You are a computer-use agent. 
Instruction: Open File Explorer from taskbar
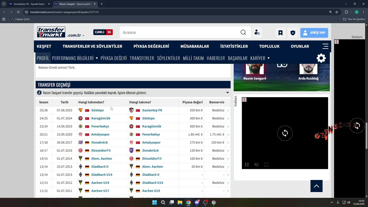point(180,202)
